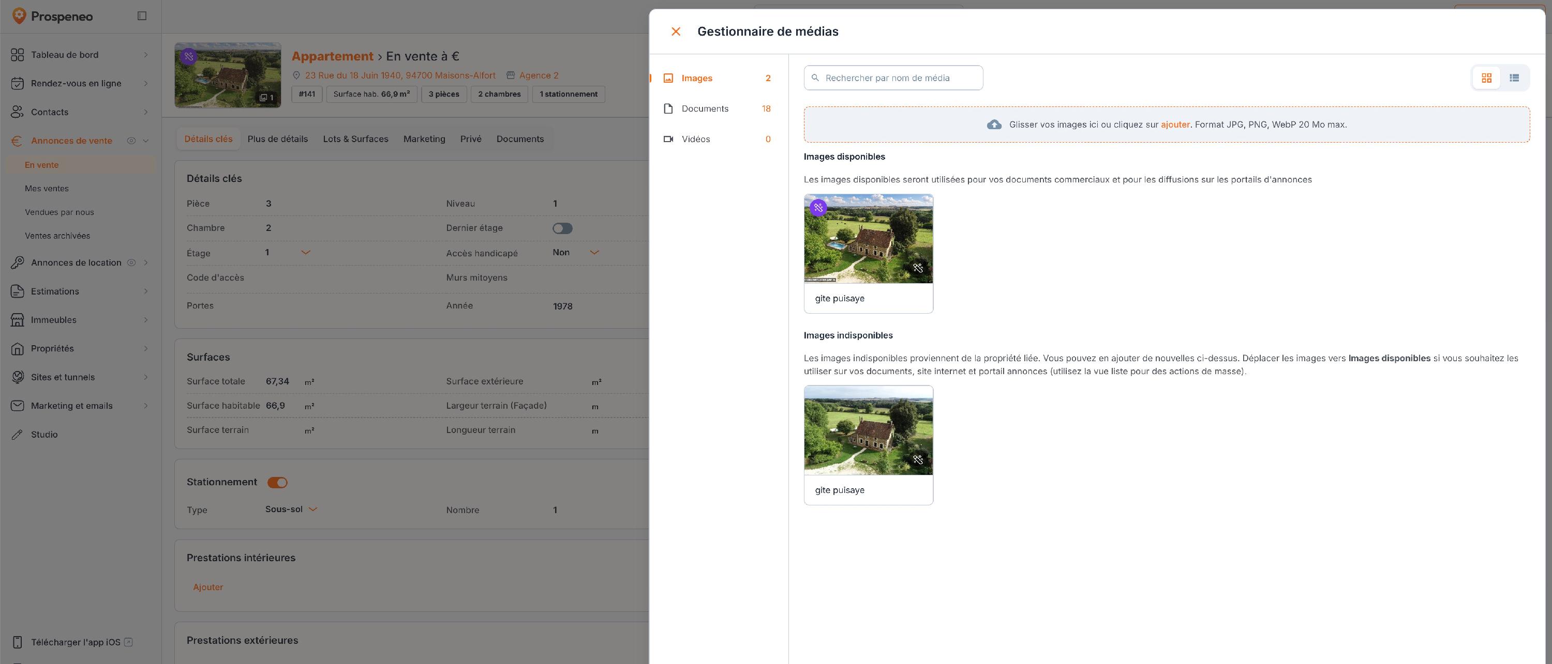The image size is (1552, 664).
Task: Open the Étage dropdown
Action: tap(305, 252)
